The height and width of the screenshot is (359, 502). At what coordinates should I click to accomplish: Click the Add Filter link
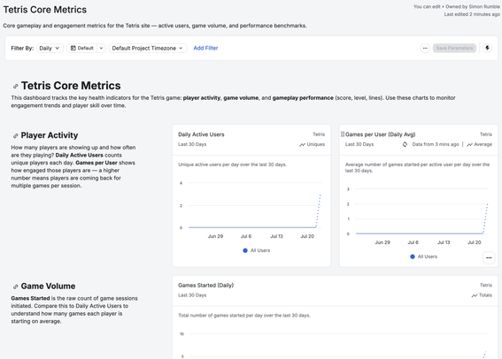205,48
